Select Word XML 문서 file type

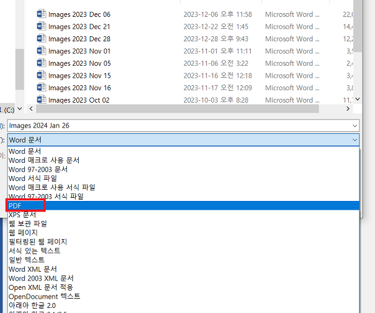183,269
